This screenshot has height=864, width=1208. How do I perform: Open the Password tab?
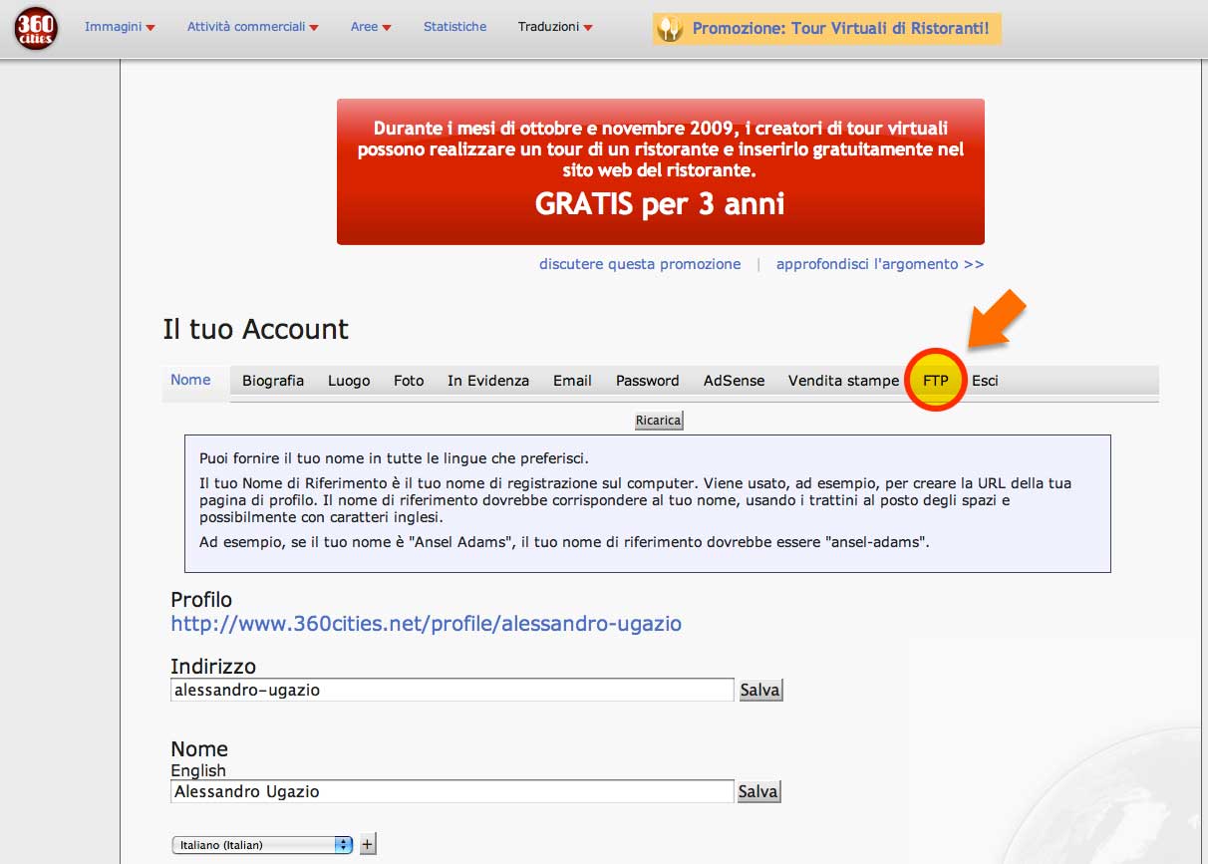(x=647, y=381)
